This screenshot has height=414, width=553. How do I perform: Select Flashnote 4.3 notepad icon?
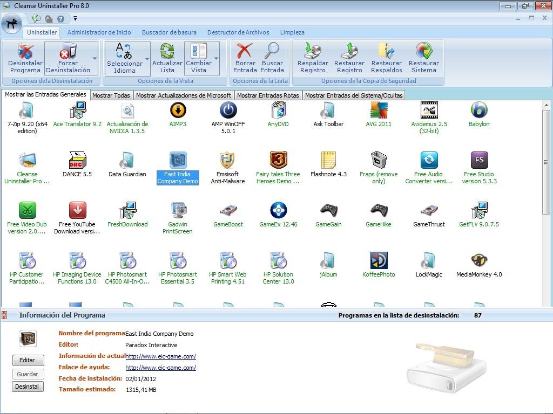point(328,160)
